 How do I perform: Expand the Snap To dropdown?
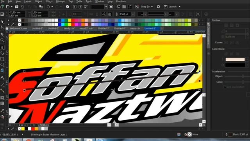pyautogui.click(x=152, y=7)
